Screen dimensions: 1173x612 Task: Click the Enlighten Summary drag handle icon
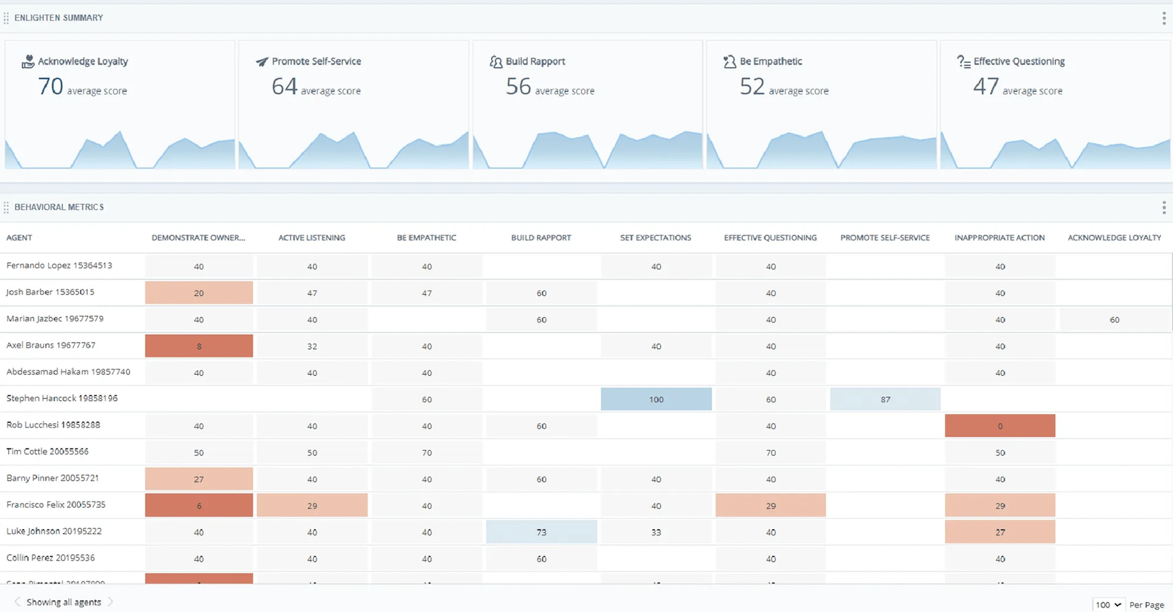6,18
